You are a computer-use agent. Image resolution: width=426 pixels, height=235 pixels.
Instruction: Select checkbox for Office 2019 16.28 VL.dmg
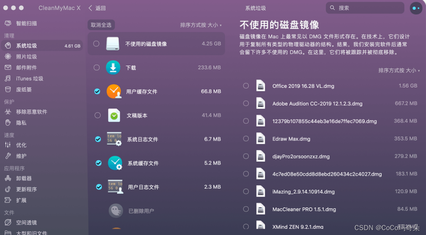(246, 86)
